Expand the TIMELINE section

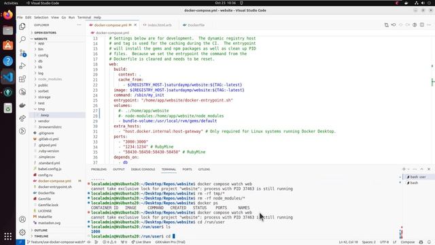click(41, 236)
